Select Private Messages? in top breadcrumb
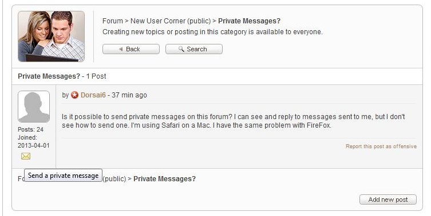The image size is (431, 216). point(249,21)
